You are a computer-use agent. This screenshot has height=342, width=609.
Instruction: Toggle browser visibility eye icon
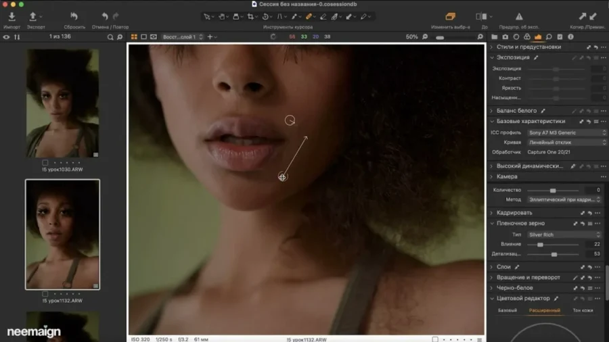(6, 37)
